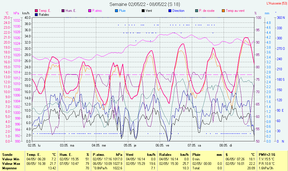Click the pressure minimum value '1017.0'
288x171 pixels.
(x=117, y=159)
